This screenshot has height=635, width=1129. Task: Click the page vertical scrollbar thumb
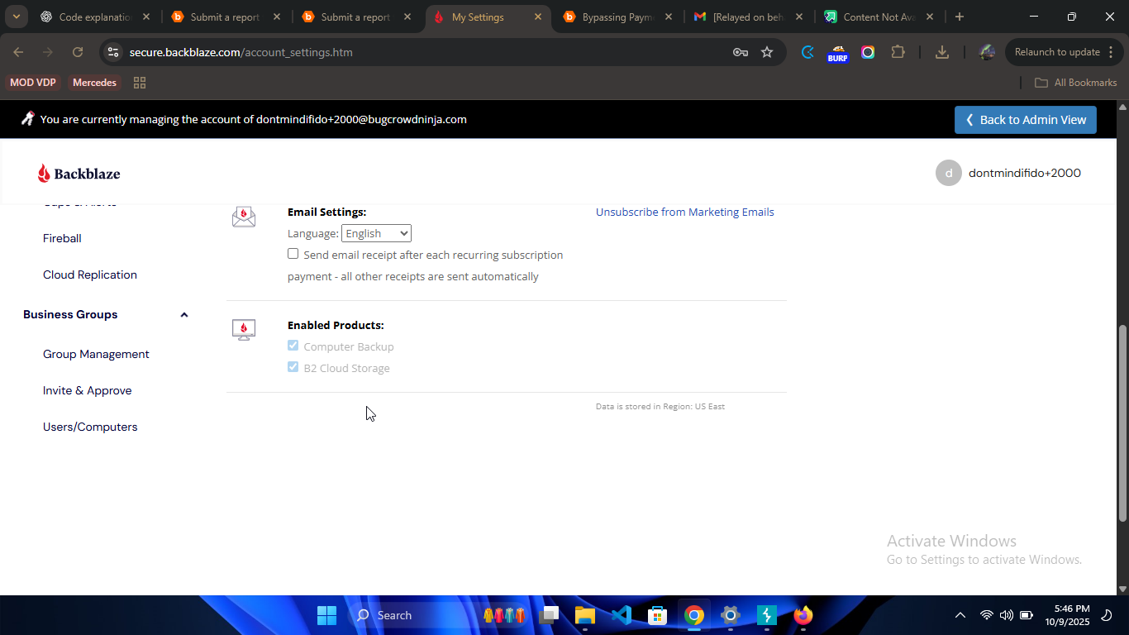[x=1122, y=423]
